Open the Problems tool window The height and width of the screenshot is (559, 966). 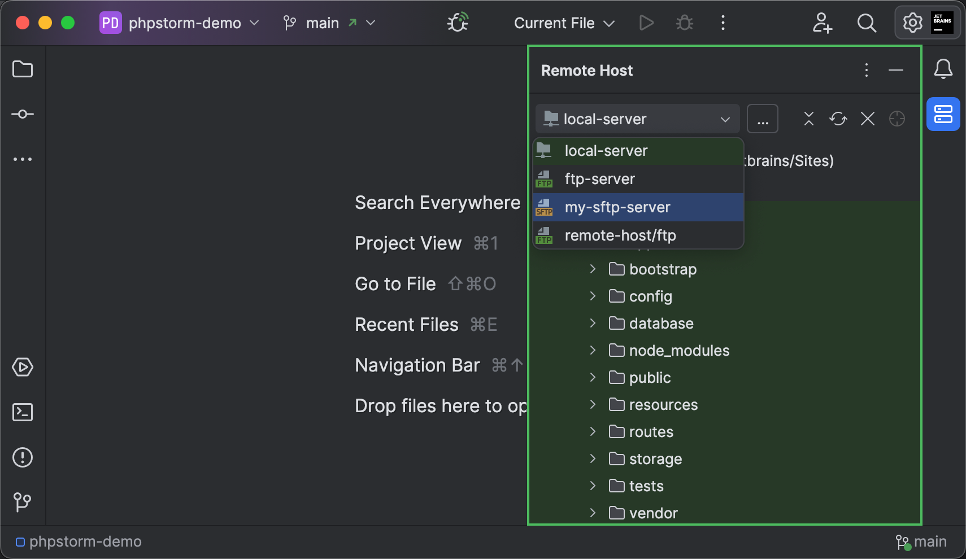(x=23, y=457)
